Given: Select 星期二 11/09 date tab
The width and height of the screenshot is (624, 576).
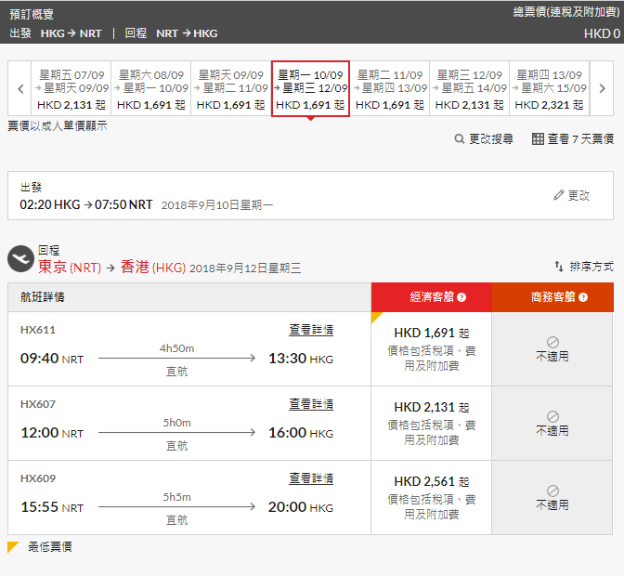Looking at the screenshot, I should [x=390, y=89].
